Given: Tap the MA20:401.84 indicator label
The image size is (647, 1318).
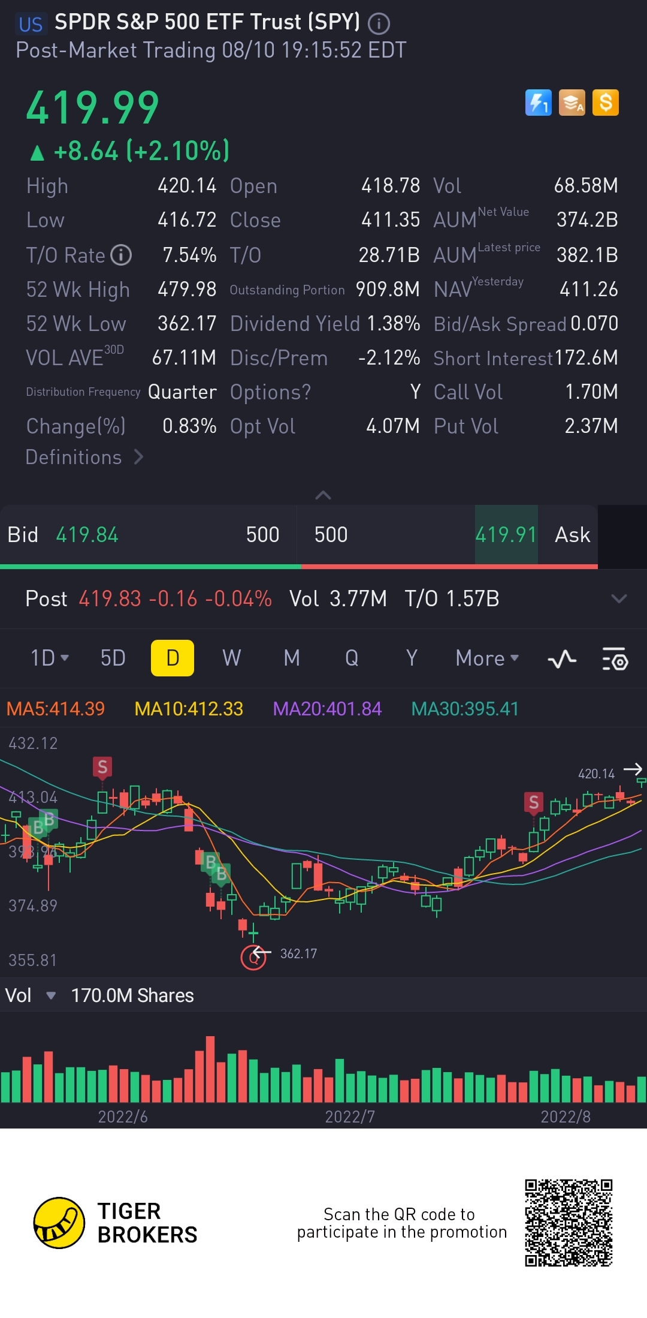Looking at the screenshot, I should (327, 709).
